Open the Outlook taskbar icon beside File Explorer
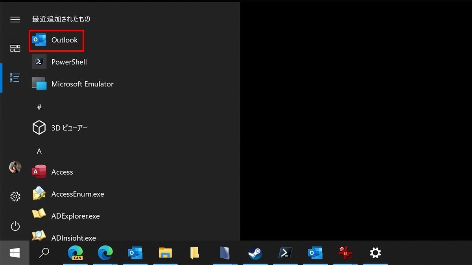The image size is (472, 265). [135, 253]
